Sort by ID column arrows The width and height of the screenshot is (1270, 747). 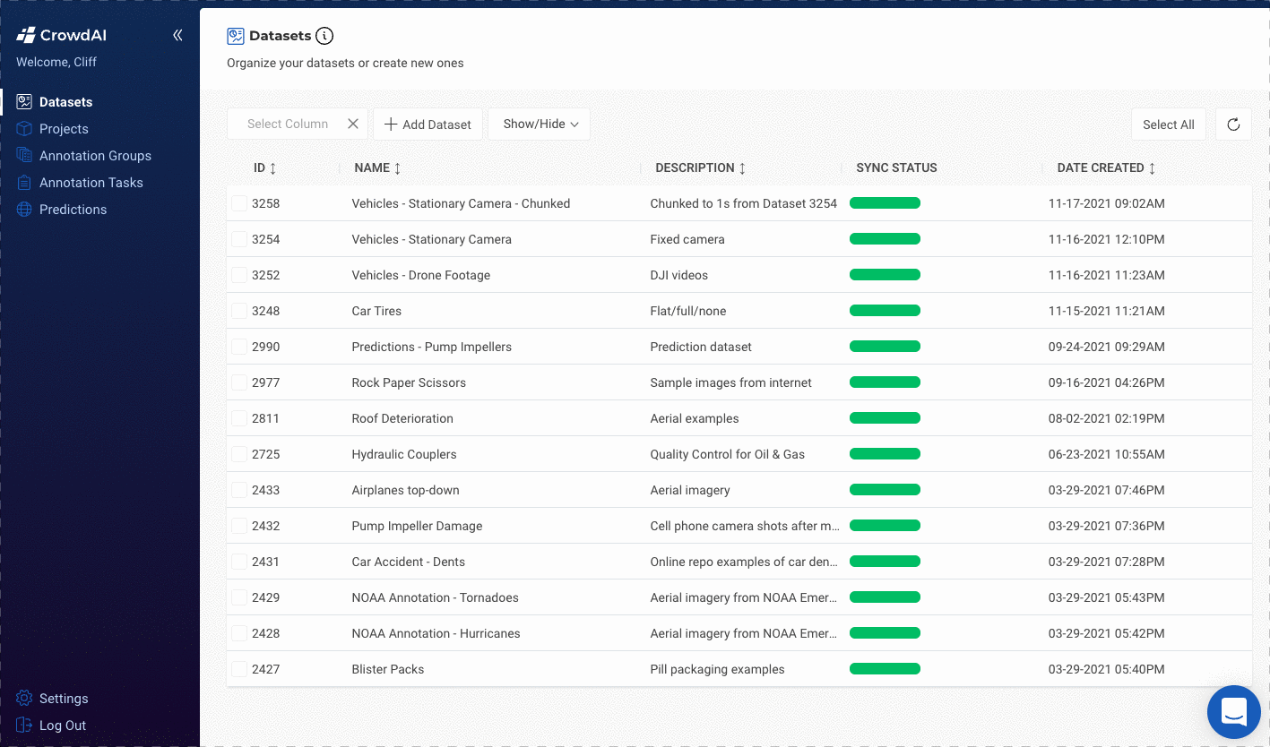click(x=273, y=168)
